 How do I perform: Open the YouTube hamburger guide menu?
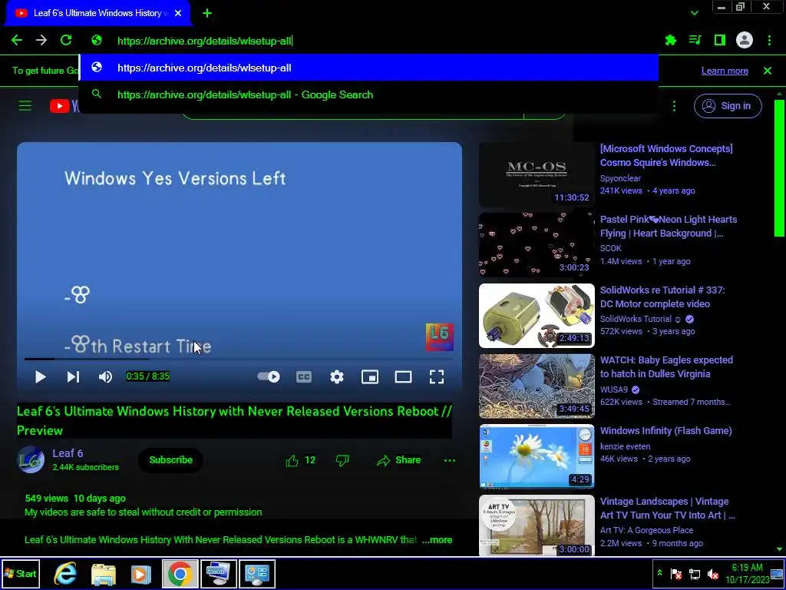(x=25, y=106)
